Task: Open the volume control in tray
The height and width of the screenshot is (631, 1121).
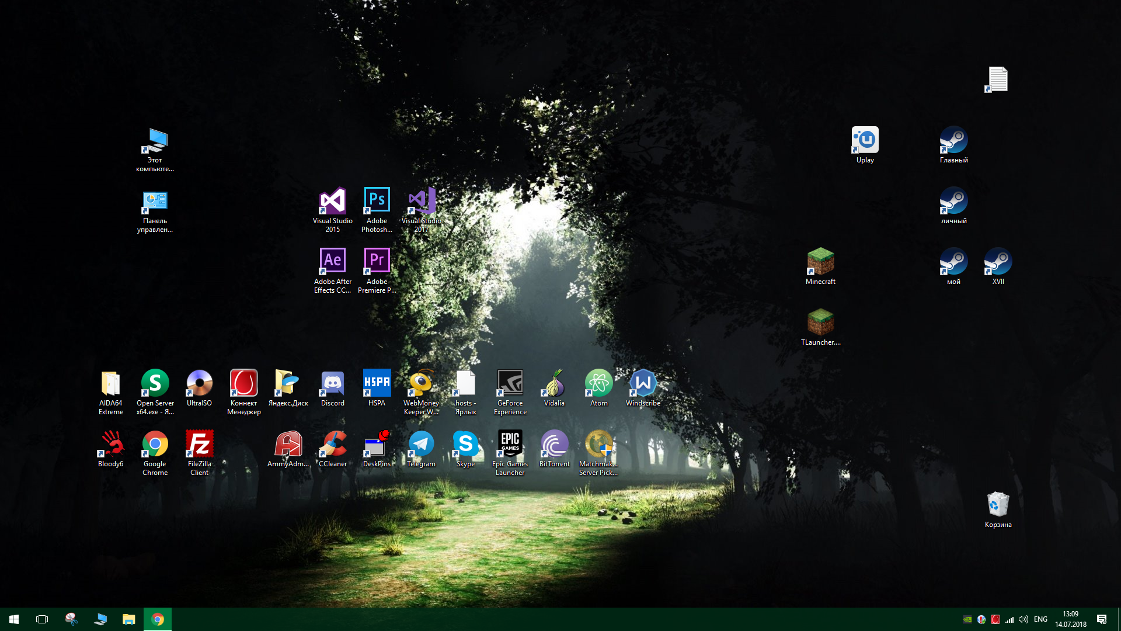Action: tap(1023, 619)
